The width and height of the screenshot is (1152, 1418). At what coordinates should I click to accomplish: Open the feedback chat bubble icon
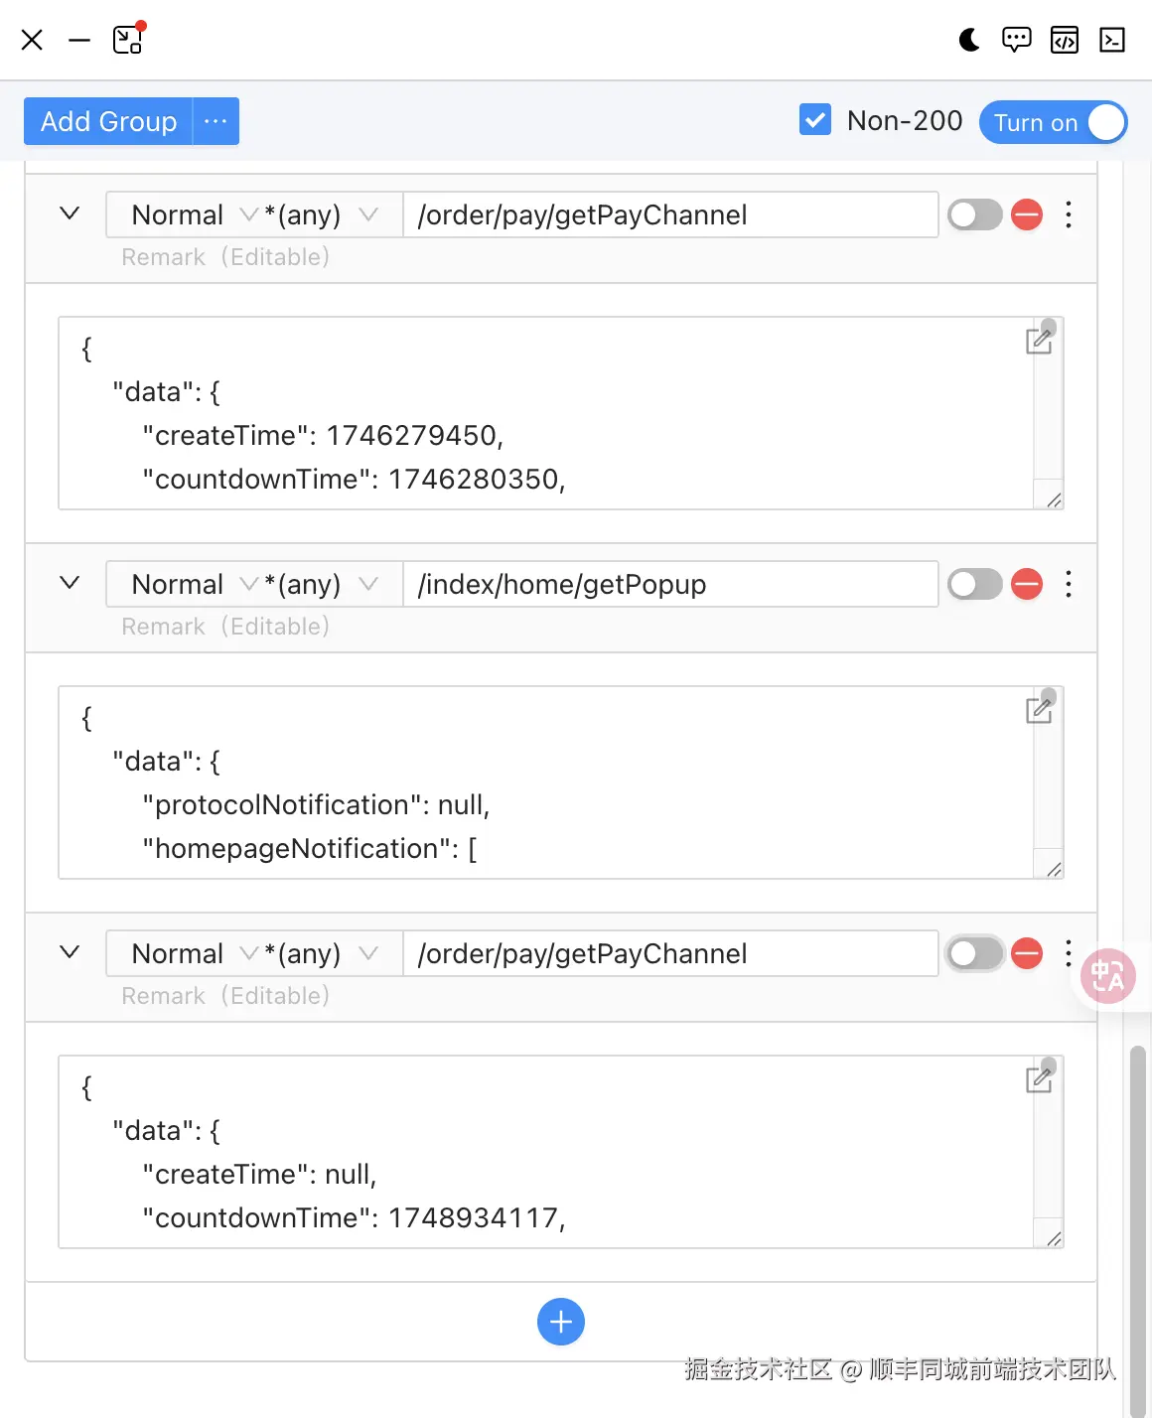(x=1016, y=40)
